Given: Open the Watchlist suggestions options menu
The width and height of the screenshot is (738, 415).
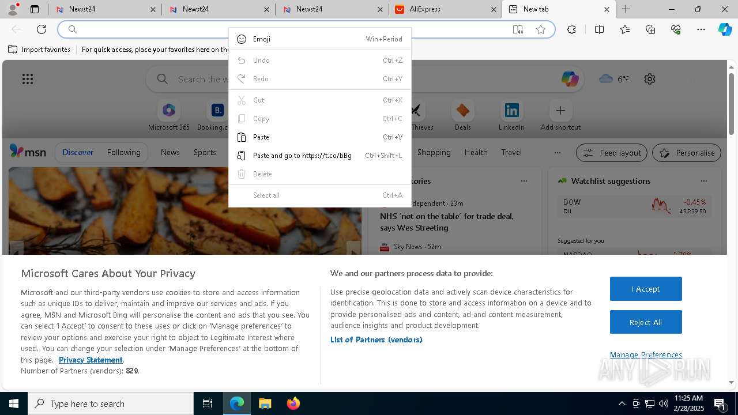Looking at the screenshot, I should pos(703,181).
